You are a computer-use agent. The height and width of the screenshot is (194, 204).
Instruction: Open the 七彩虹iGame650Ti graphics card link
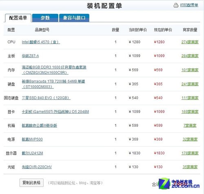(x=55, y=112)
